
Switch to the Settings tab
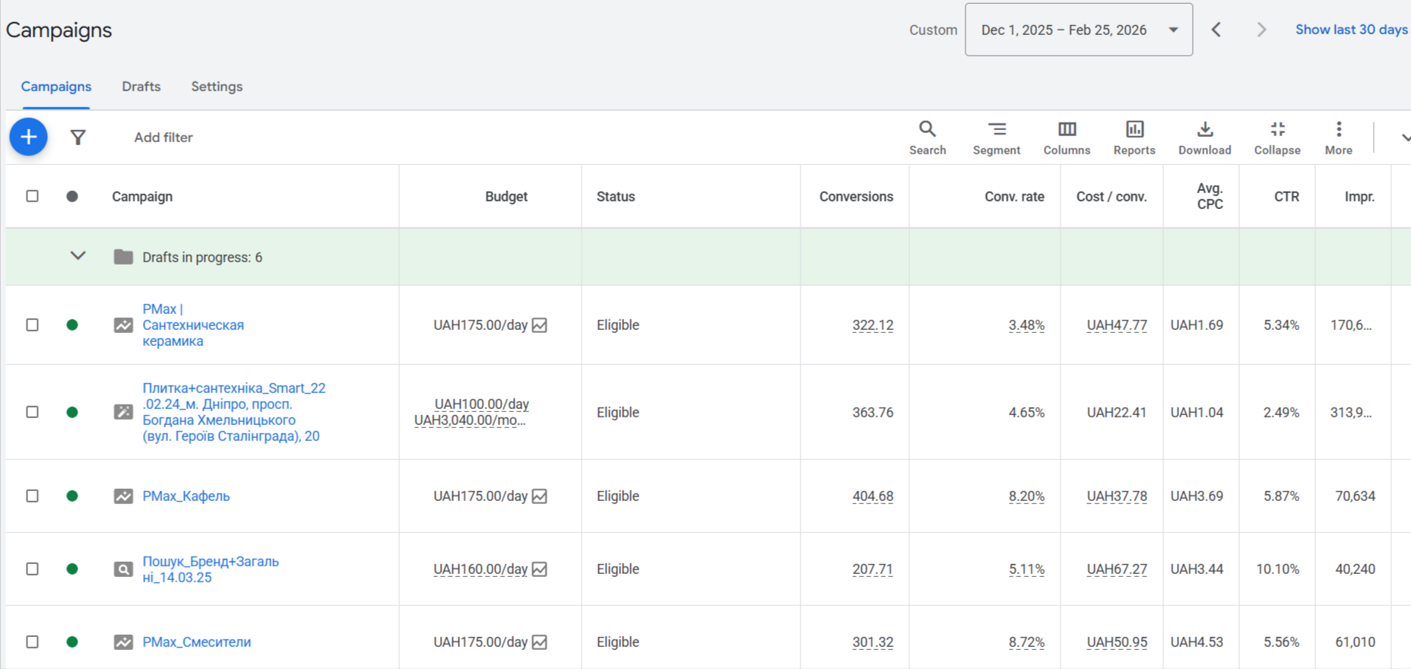pyautogui.click(x=217, y=87)
